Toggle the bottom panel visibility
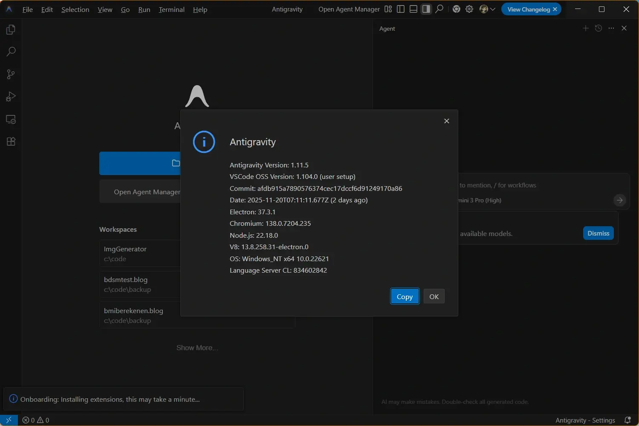The image size is (639, 426). coord(413,9)
